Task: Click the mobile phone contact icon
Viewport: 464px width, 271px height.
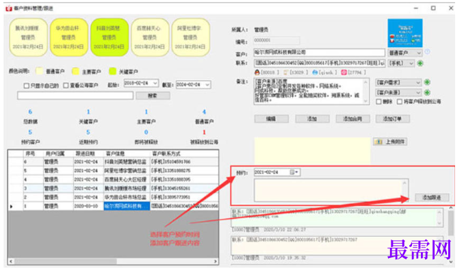Action: pyautogui.click(x=286, y=72)
